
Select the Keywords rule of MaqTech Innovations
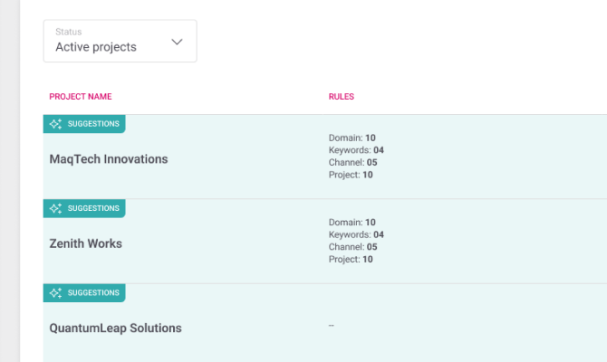point(356,150)
